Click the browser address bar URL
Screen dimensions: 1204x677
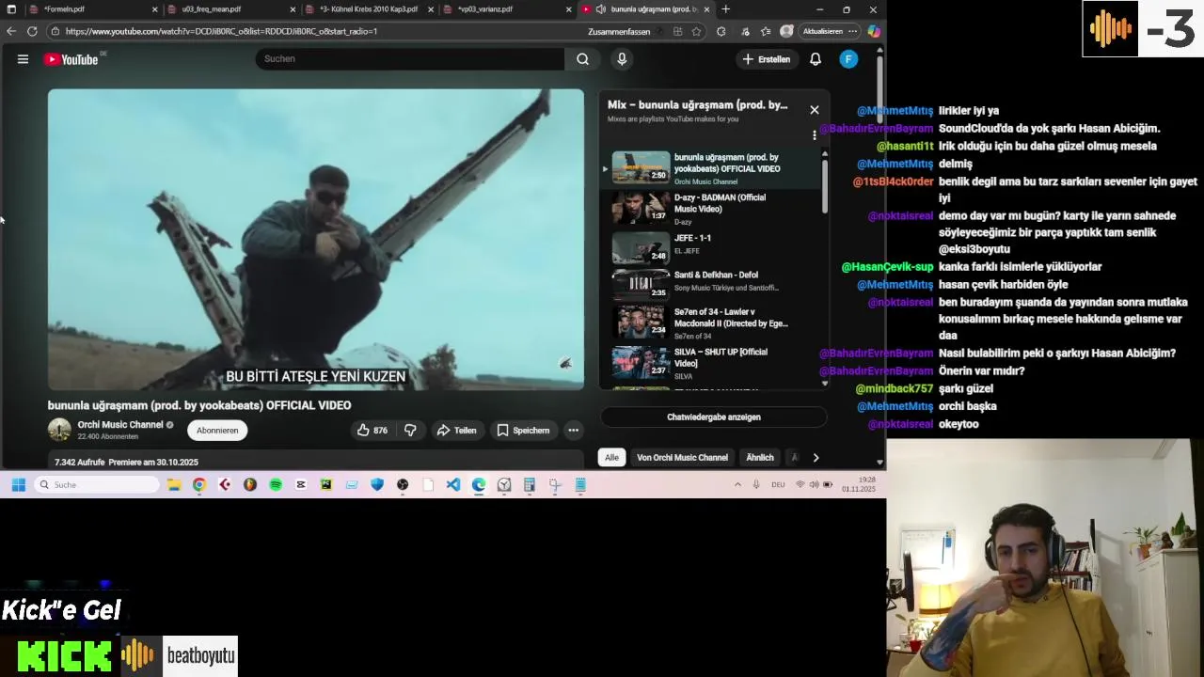(x=221, y=31)
